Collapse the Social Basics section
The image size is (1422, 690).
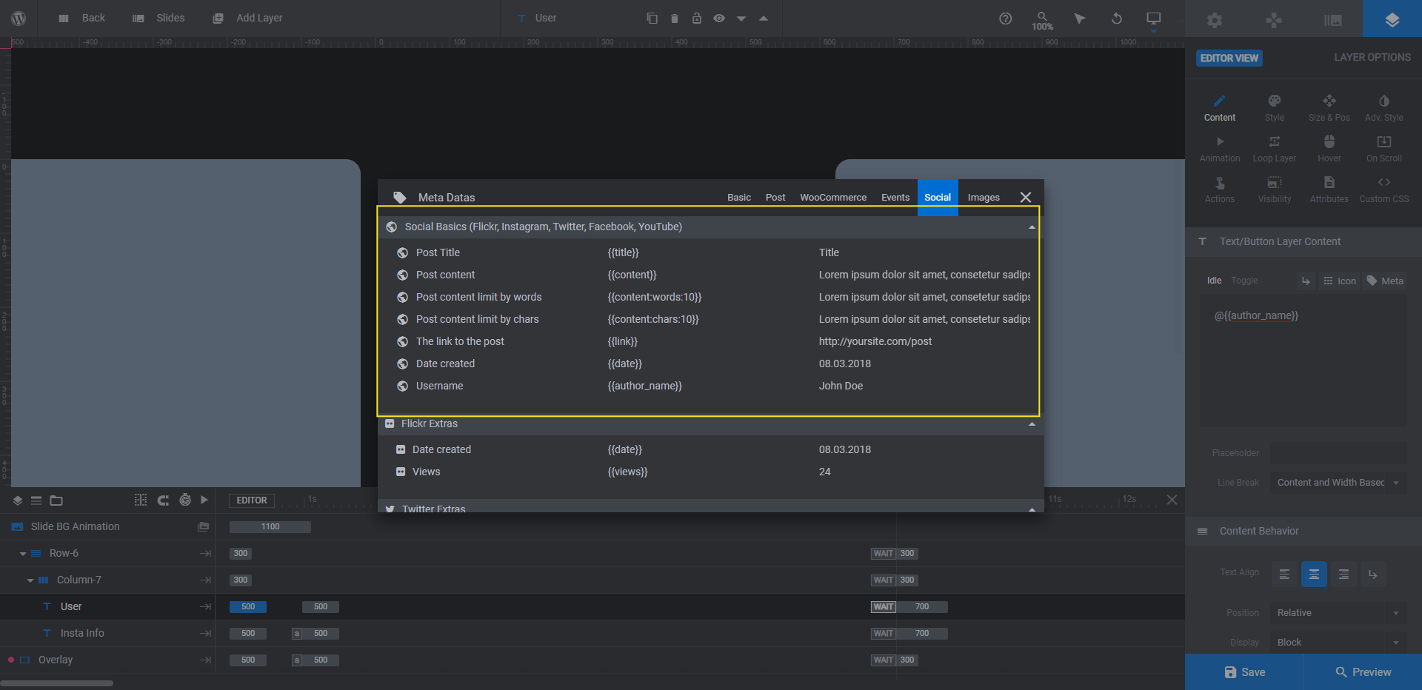[x=1032, y=227]
